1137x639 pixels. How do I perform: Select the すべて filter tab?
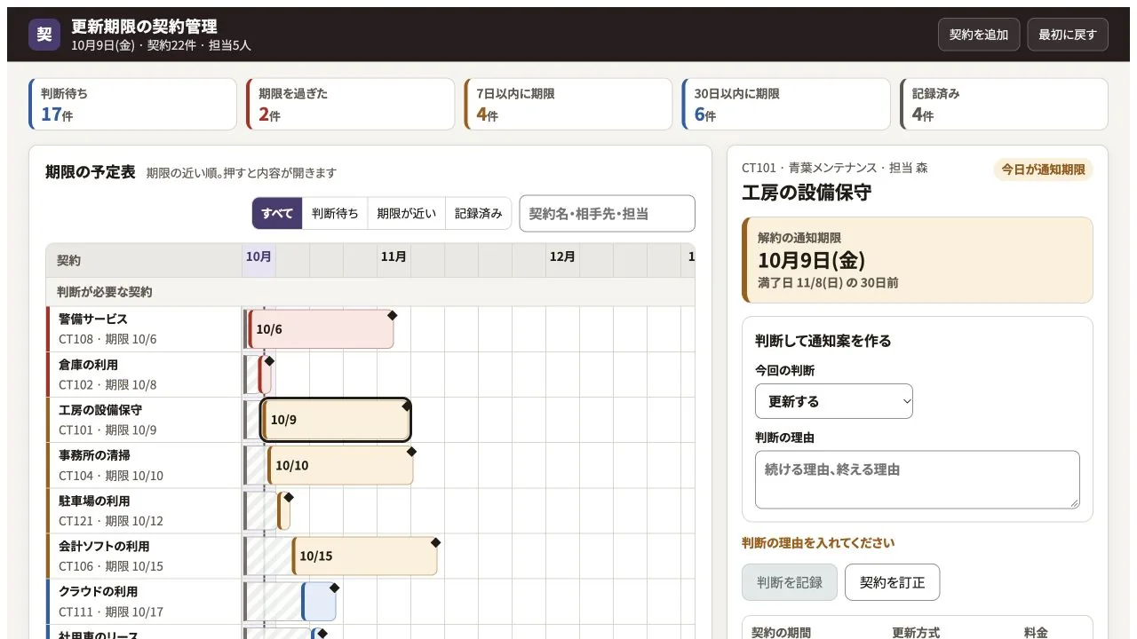277,213
